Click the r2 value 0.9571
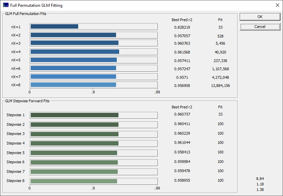 pos(182,77)
